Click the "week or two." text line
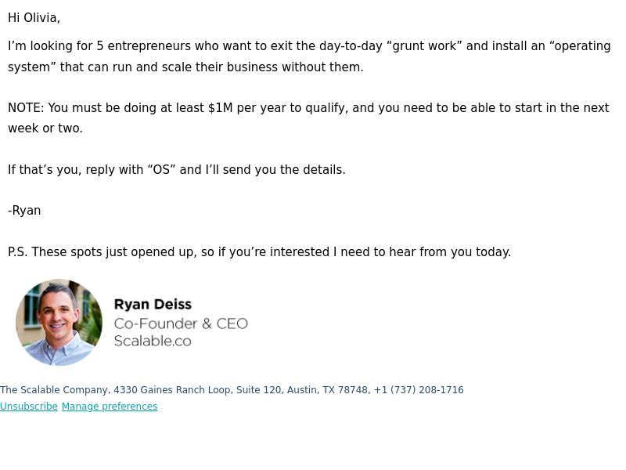This screenshot has width=626, height=470. [45, 128]
